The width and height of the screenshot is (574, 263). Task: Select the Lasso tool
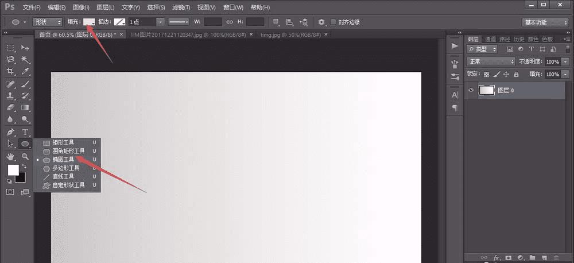(x=10, y=59)
